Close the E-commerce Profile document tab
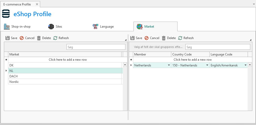This screenshot has height=125, width=256. point(37,4)
